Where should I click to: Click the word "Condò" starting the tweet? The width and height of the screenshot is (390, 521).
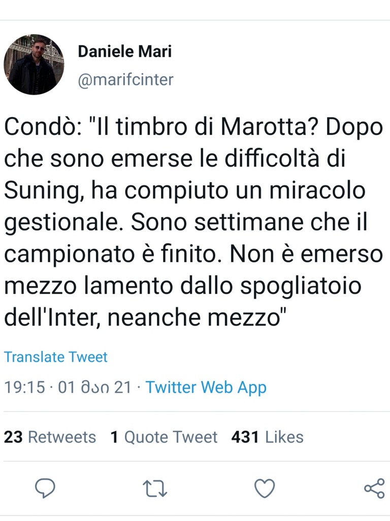(39, 128)
